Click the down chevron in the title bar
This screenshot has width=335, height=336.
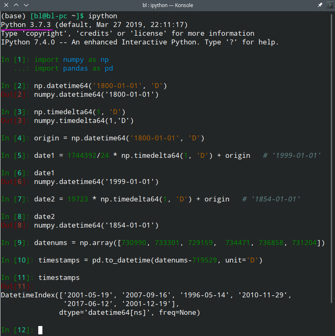pyautogui.click(x=26, y=5)
